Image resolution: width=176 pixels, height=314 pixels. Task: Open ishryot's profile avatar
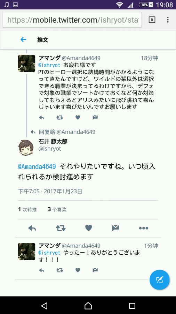coord(26,148)
